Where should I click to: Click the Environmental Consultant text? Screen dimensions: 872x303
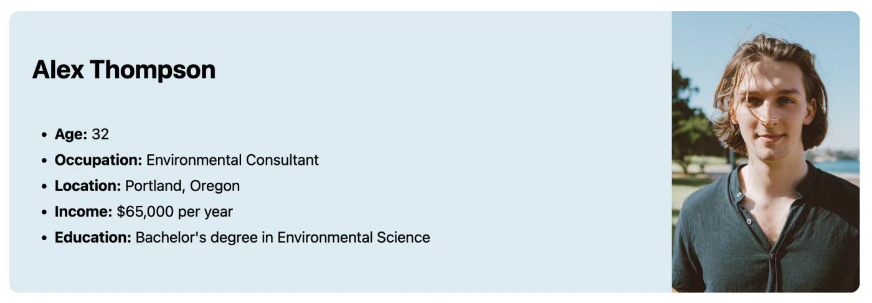pyautogui.click(x=232, y=160)
